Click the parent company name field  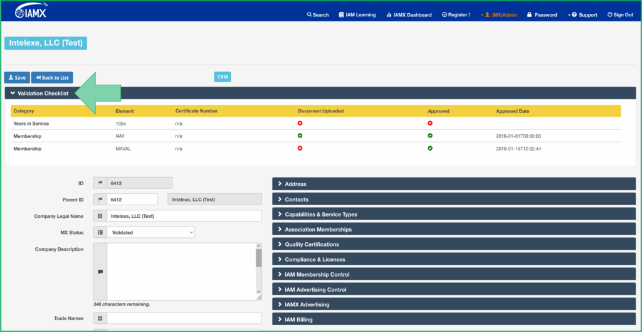[x=215, y=200]
